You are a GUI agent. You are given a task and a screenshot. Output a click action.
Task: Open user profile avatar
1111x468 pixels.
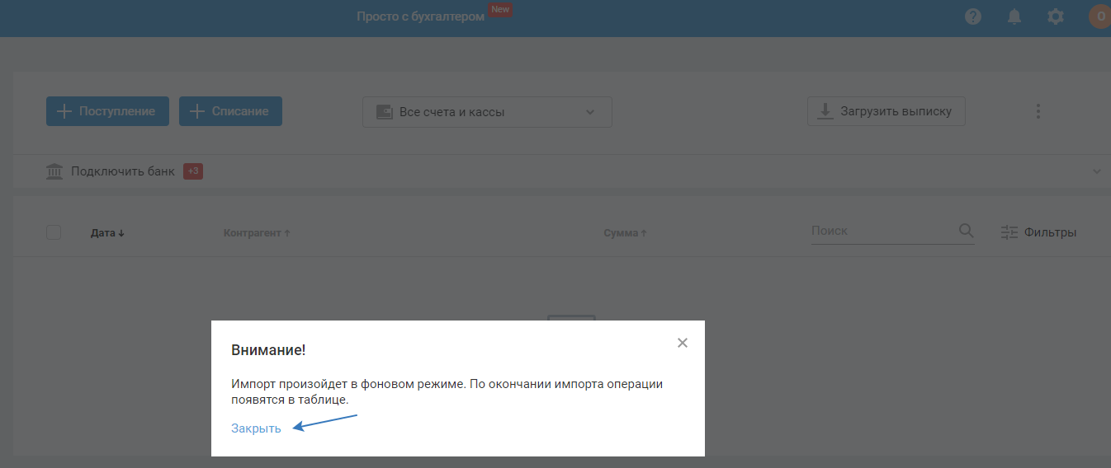1099,16
